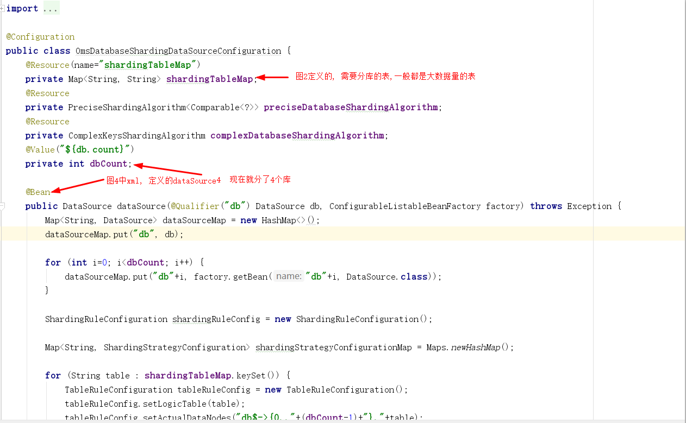The width and height of the screenshot is (686, 423).
Task: Place cursor on the dbCount field declaration
Action: click(108, 164)
